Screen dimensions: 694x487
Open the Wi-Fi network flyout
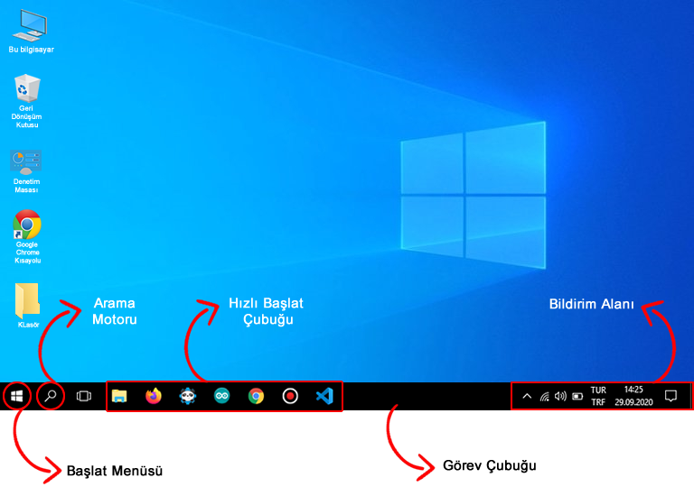pos(544,396)
